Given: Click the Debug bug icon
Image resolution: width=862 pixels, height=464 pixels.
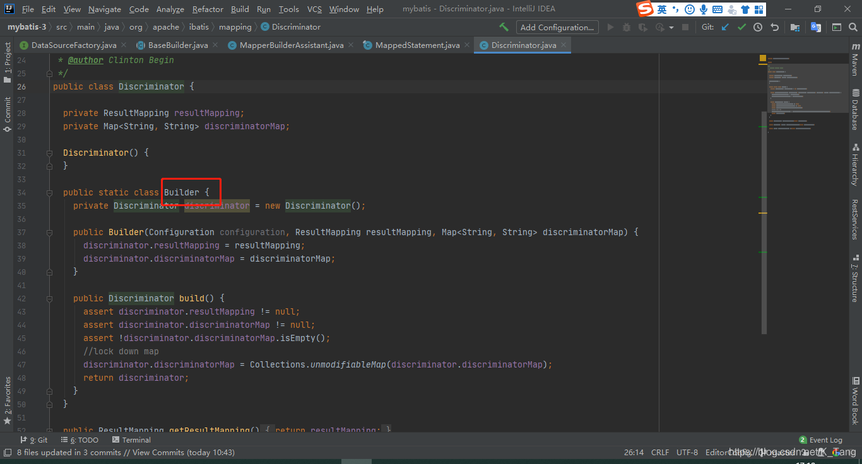Looking at the screenshot, I should pyautogui.click(x=627, y=27).
